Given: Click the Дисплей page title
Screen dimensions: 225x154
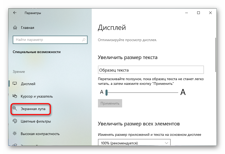Looking at the screenshot, I should 112,27.
